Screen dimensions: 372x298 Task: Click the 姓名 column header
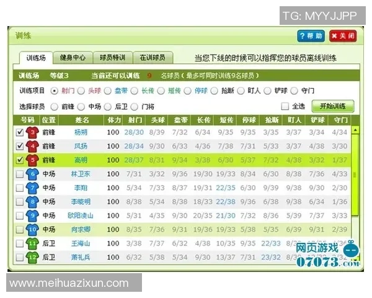82,120
